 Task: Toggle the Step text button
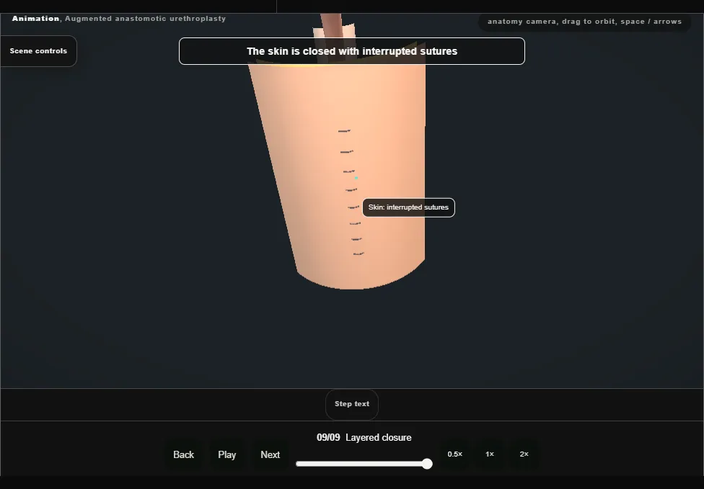352,404
